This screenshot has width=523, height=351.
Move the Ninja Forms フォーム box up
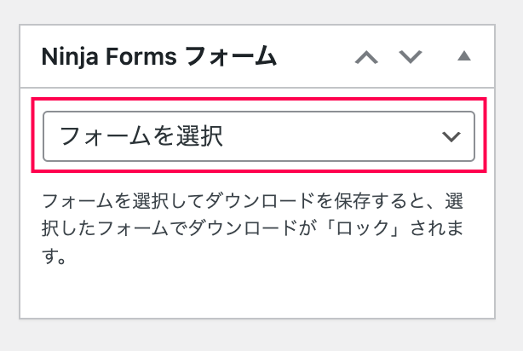pos(366,57)
